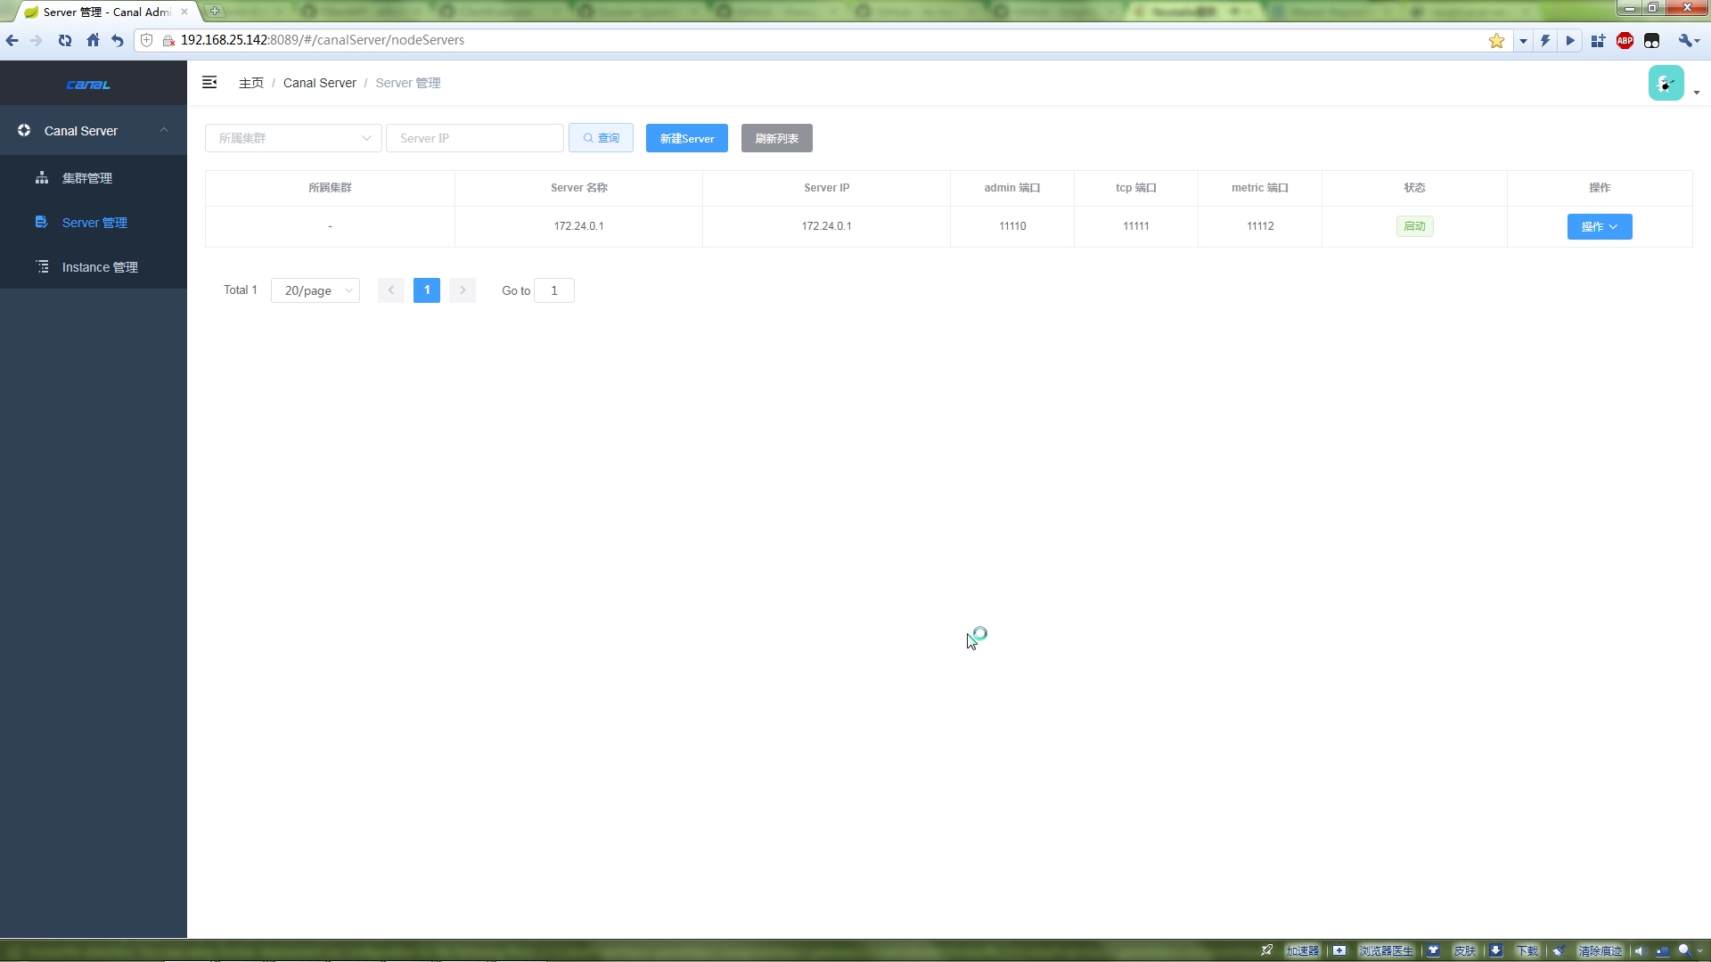
Task: Click the 新建Server button
Action: [686, 138]
